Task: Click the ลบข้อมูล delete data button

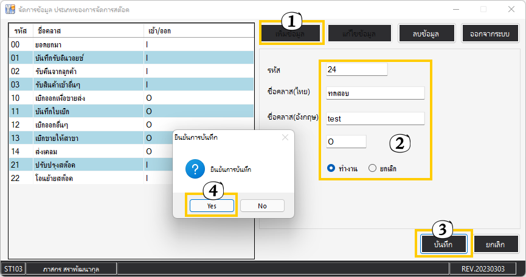Action: [x=425, y=34]
